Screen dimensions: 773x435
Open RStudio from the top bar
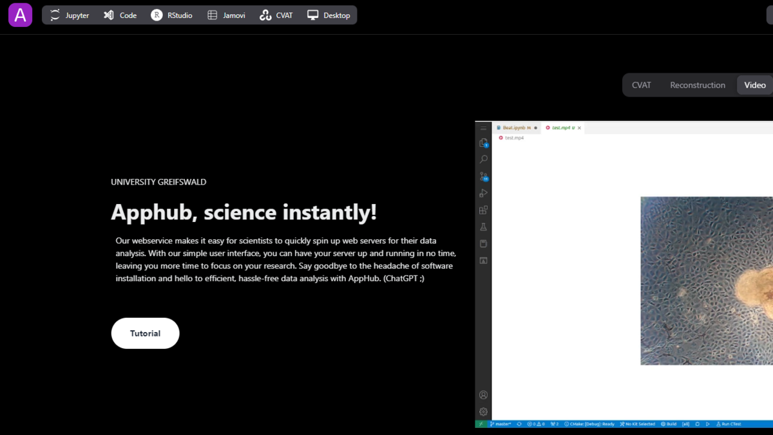click(171, 15)
